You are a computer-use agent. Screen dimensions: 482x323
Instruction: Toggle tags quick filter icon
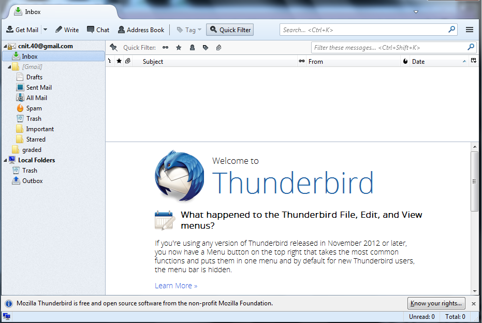coord(206,47)
